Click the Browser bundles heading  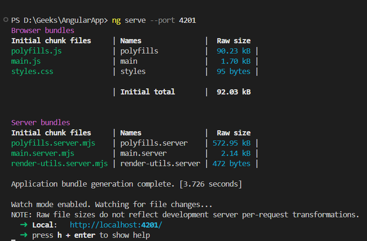[x=42, y=30]
